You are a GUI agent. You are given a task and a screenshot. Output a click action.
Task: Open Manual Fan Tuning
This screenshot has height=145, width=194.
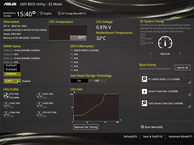(x=86, y=127)
